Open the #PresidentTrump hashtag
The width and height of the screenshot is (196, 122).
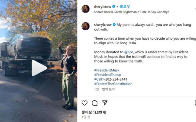107,75
